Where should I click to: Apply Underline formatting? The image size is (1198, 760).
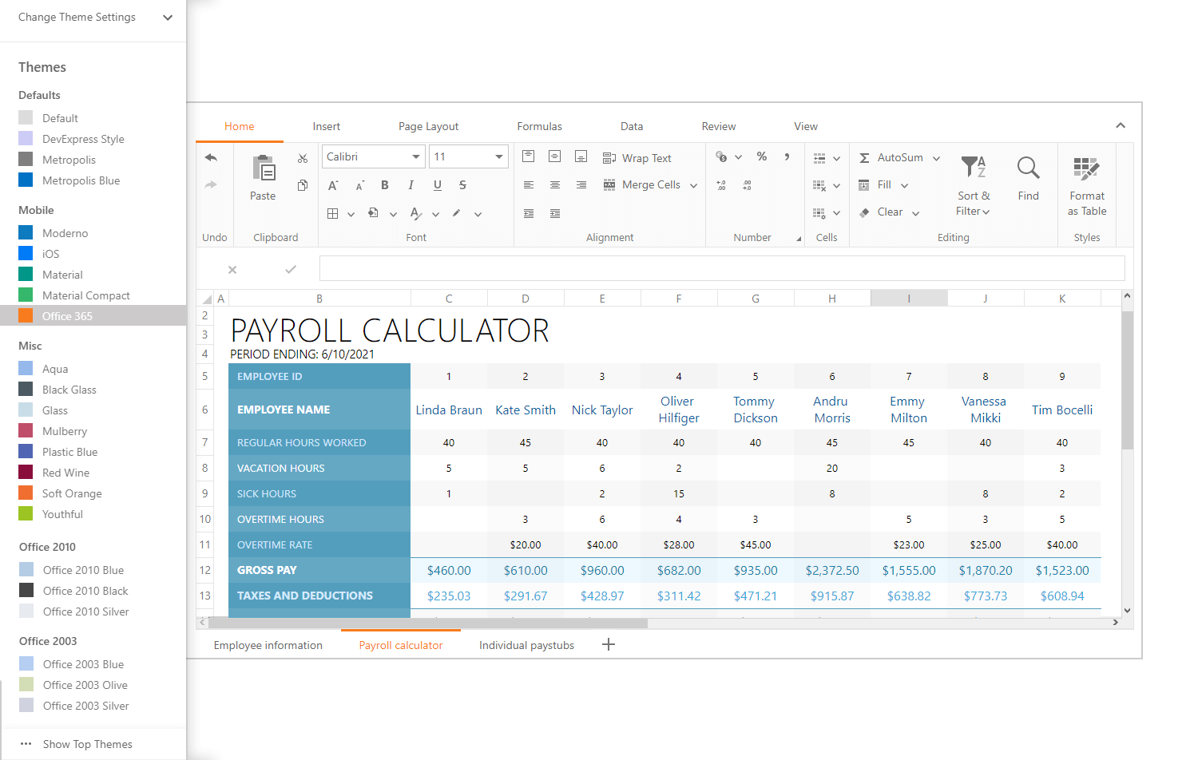pos(437,184)
